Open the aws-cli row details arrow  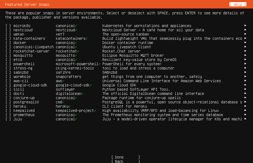click(x=245, y=81)
